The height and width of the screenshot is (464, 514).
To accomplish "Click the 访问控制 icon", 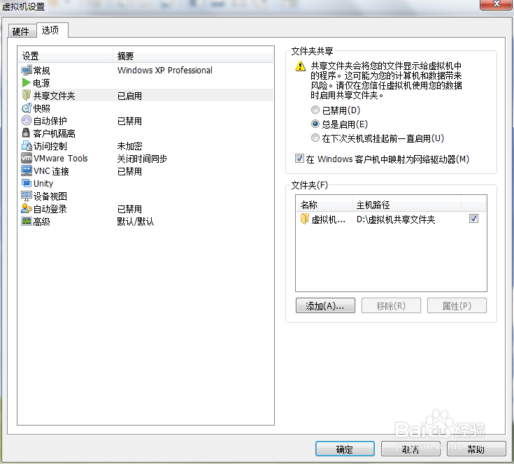I will 27,145.
